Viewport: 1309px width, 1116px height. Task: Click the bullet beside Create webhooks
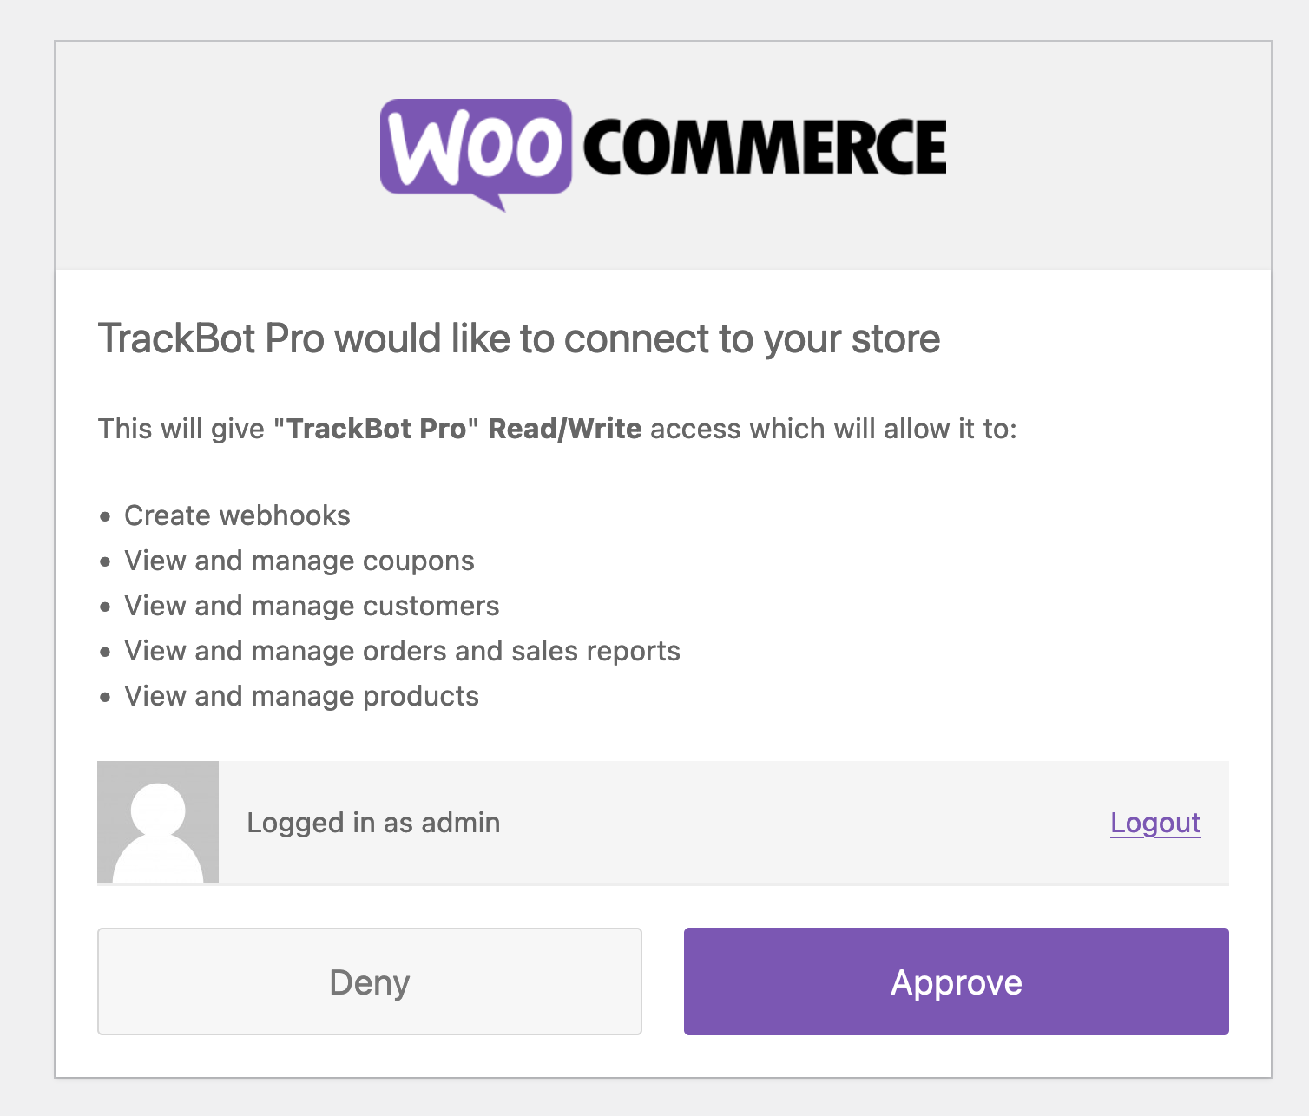[105, 516]
